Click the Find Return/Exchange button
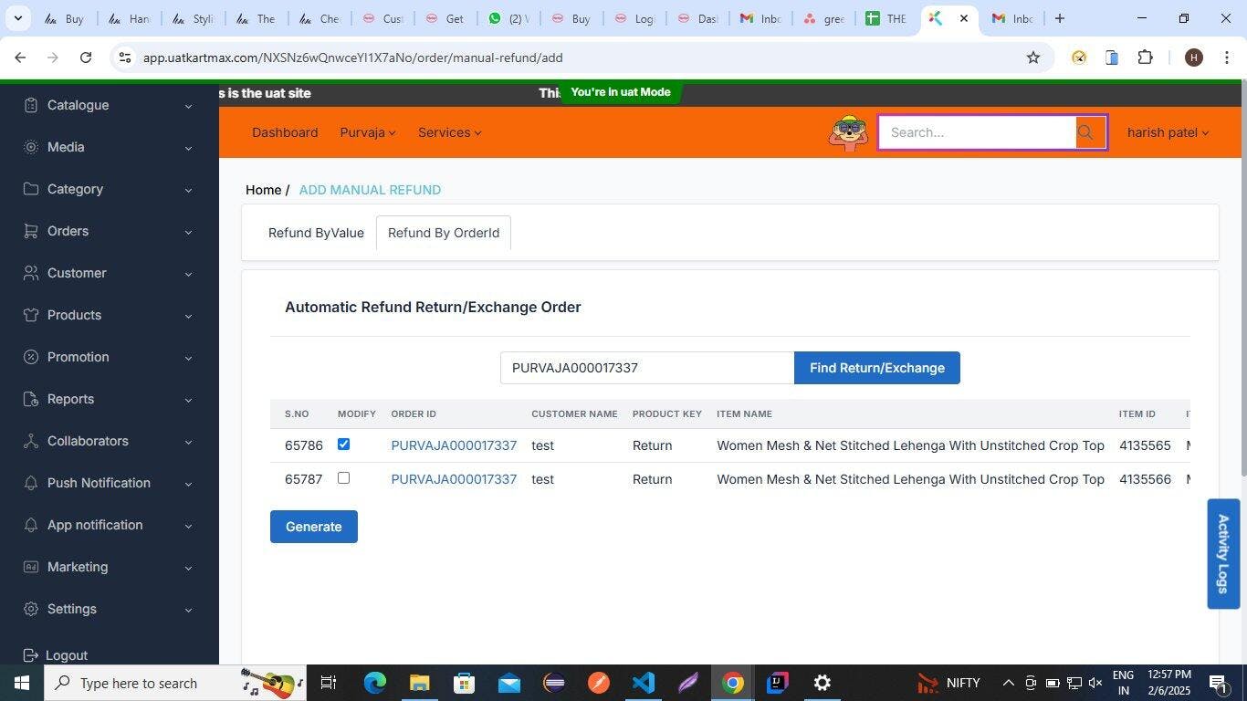The image size is (1247, 701). (x=876, y=368)
